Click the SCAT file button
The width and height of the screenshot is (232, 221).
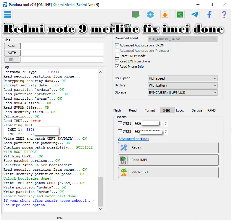12,46
